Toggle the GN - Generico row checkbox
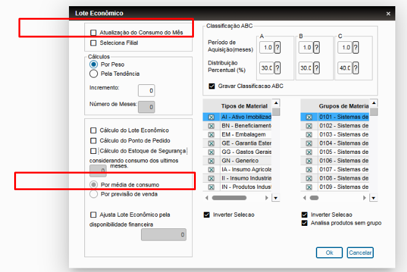 [x=211, y=161]
